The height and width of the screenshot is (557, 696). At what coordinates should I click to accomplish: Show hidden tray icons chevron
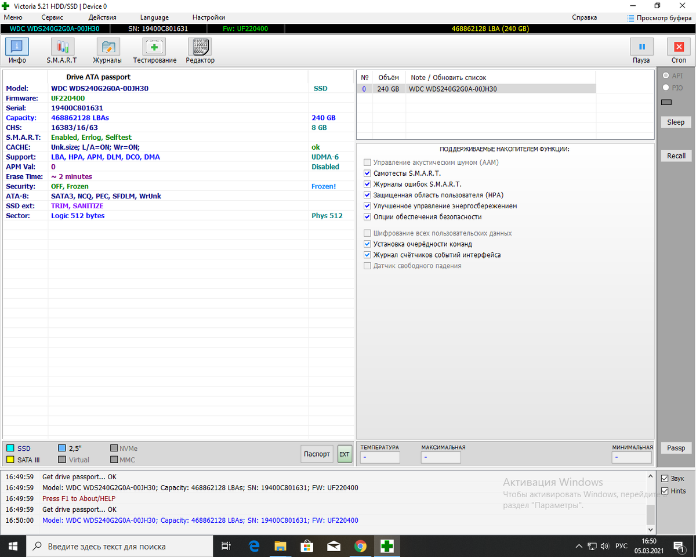pyautogui.click(x=579, y=546)
